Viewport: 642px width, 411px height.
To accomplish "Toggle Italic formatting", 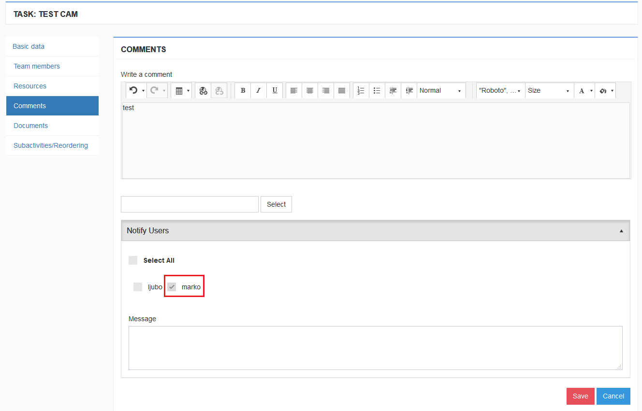I will click(x=259, y=91).
